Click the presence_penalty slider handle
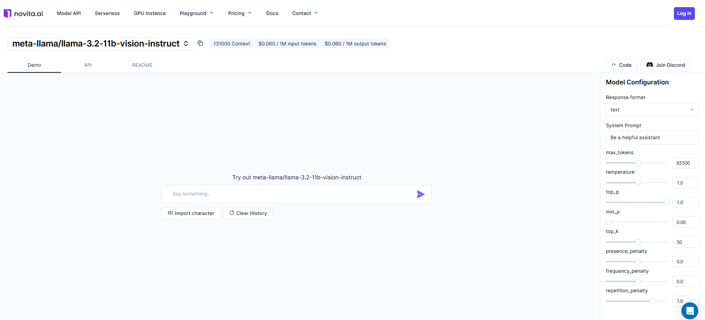The image size is (705, 320). click(x=638, y=262)
